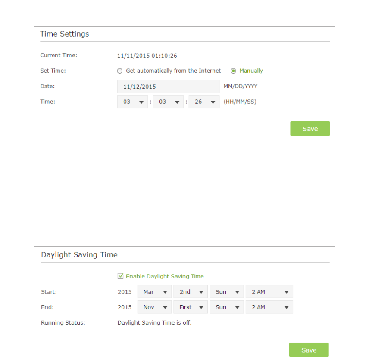Image resolution: width=369 pixels, height=362 pixels.
Task: Open the Start week dropdown (2nd)
Action: point(191,292)
